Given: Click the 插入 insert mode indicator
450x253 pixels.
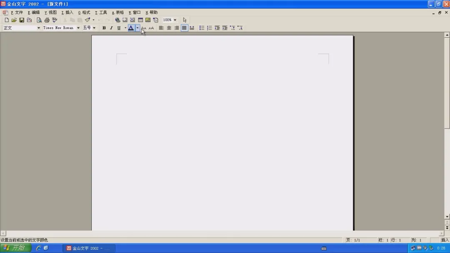Looking at the screenshot, I should (445, 240).
